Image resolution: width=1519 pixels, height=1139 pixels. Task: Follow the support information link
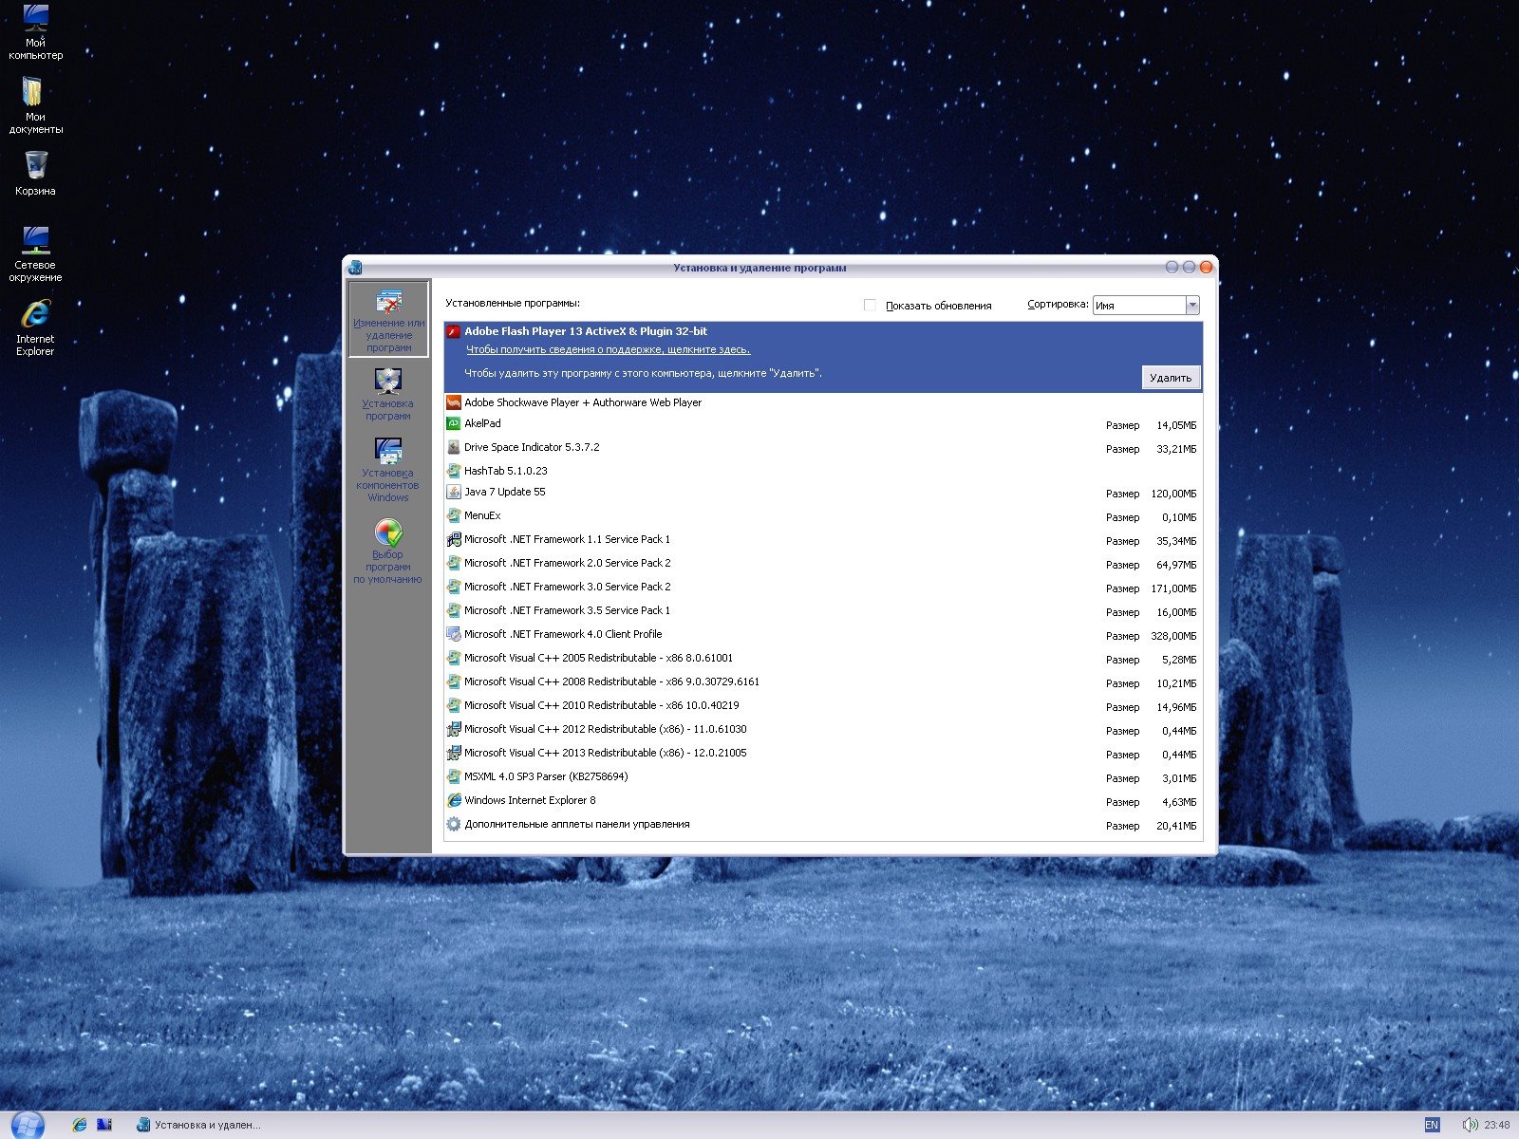(x=608, y=350)
